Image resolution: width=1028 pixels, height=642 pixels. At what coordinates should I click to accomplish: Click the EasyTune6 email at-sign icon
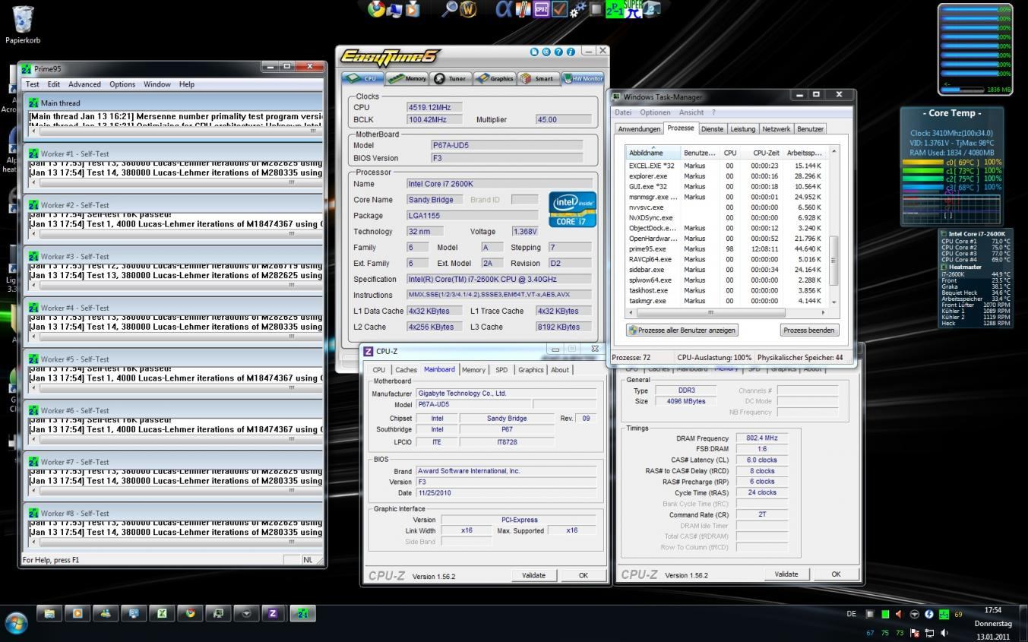click(x=546, y=52)
